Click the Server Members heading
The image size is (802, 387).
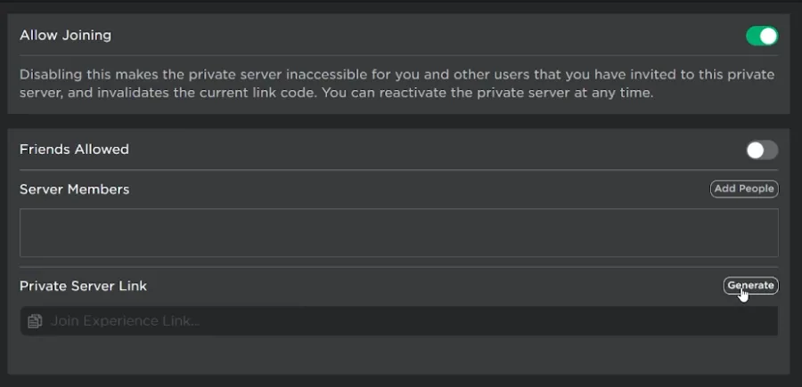pos(74,189)
